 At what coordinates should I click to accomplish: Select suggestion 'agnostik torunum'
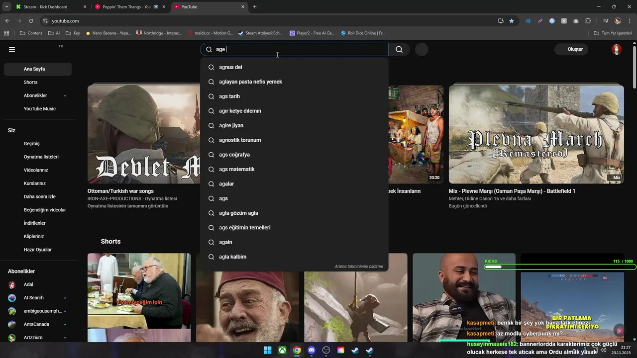294,140
